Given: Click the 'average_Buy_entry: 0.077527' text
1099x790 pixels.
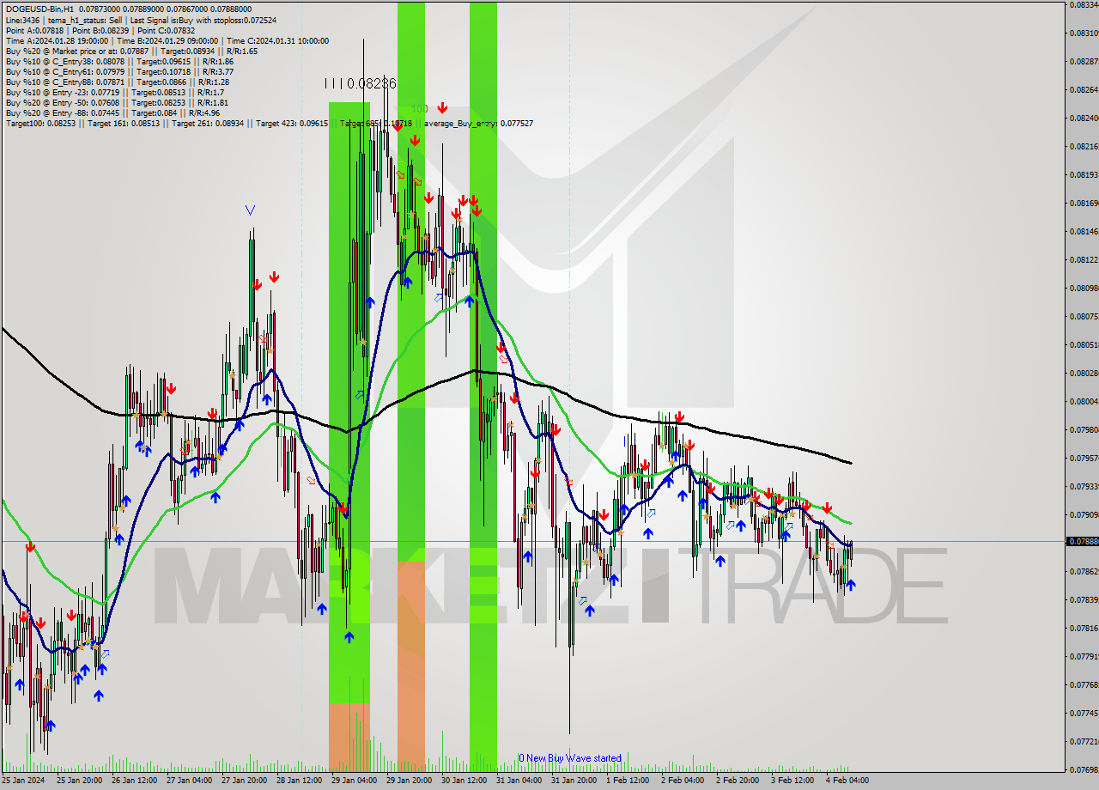Looking at the screenshot, I should [x=479, y=123].
